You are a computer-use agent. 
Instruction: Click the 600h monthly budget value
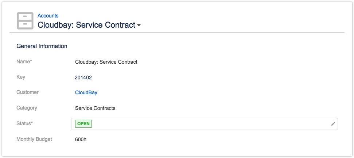pyautogui.click(x=81, y=139)
